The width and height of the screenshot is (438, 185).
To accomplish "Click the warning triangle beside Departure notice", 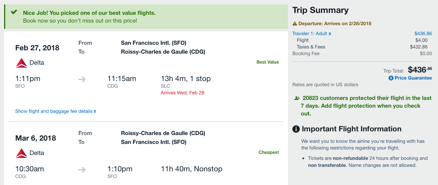I will [295, 24].
